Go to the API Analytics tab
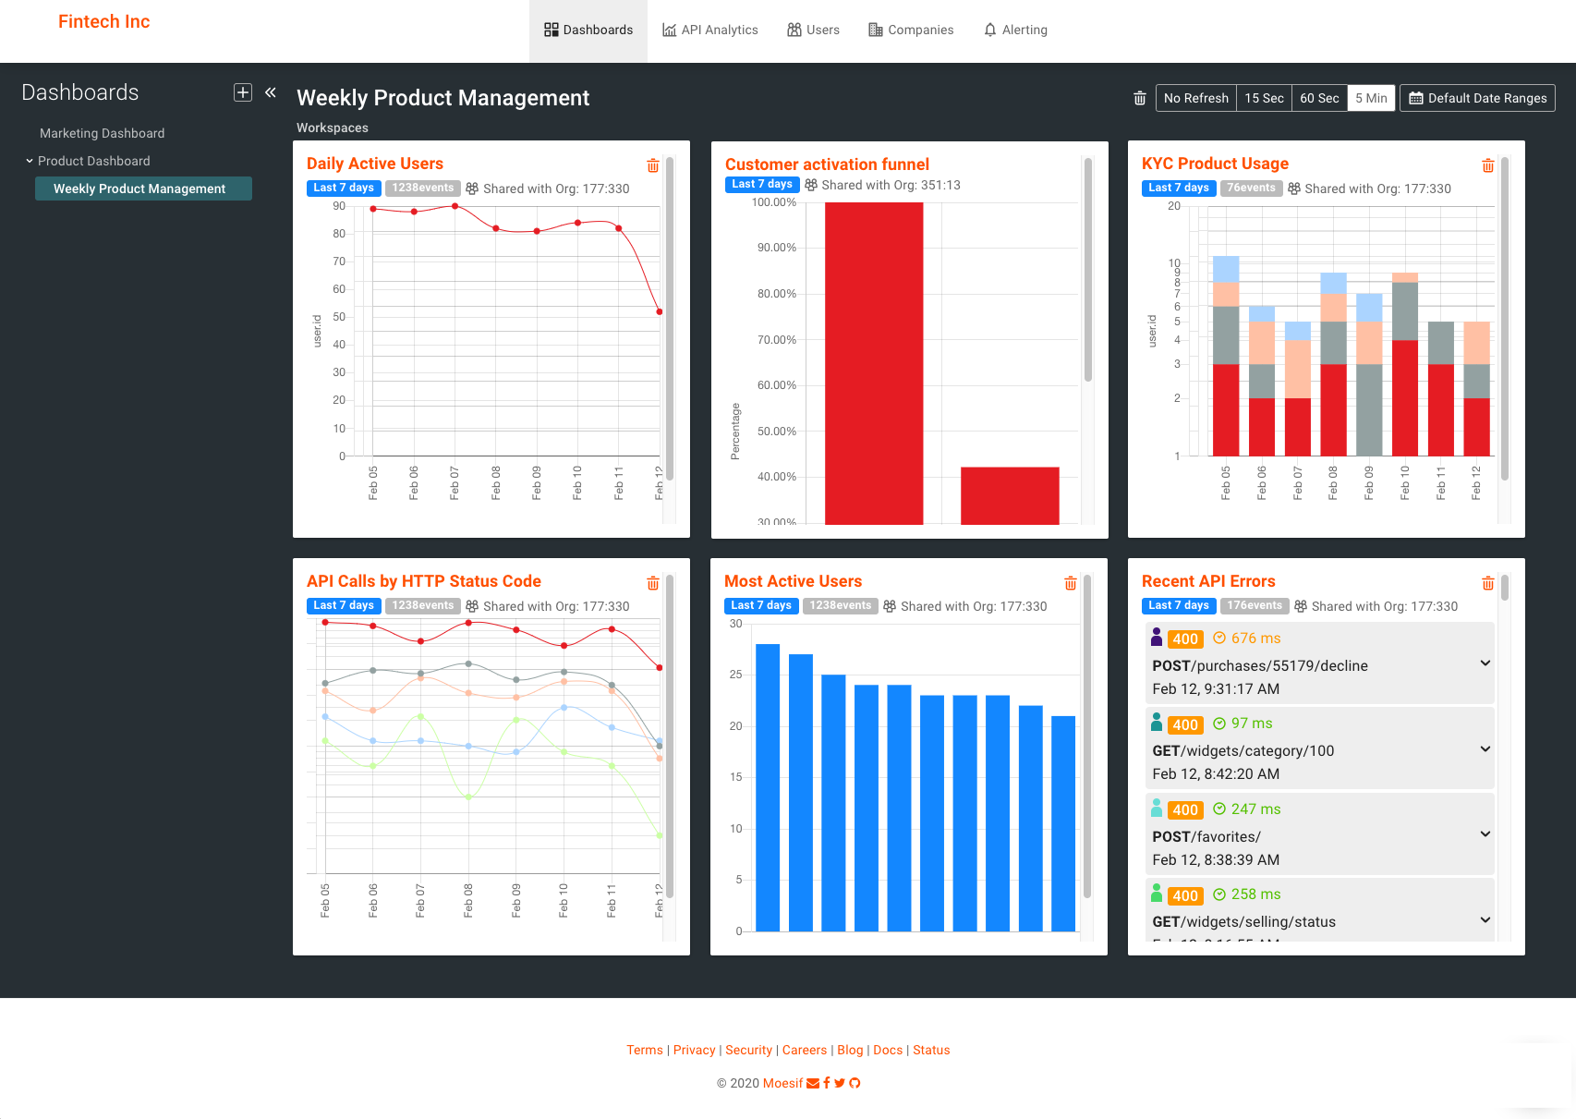The height and width of the screenshot is (1119, 1576). click(710, 30)
